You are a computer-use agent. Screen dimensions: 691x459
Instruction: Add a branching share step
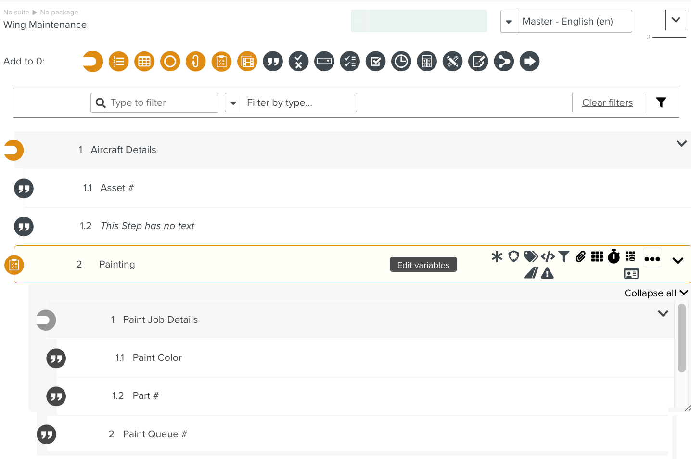pyautogui.click(x=504, y=62)
